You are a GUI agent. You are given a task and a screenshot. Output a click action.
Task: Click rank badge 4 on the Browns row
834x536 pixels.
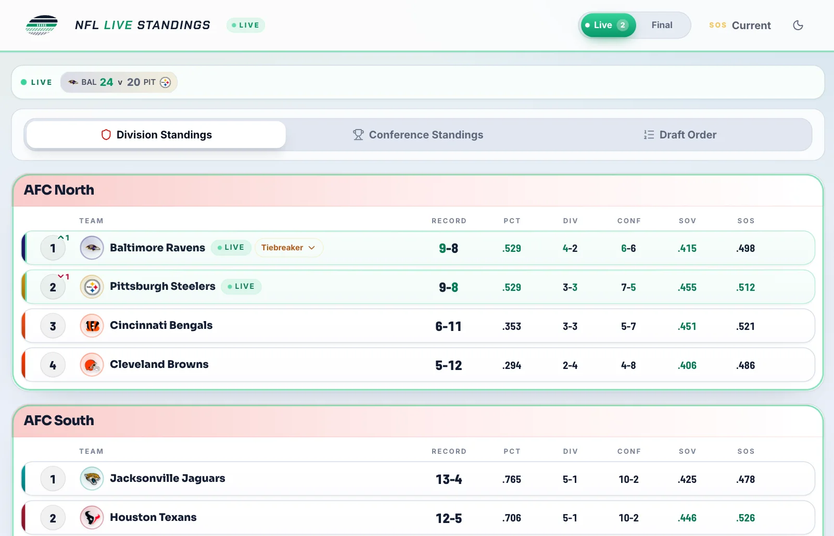click(x=53, y=365)
